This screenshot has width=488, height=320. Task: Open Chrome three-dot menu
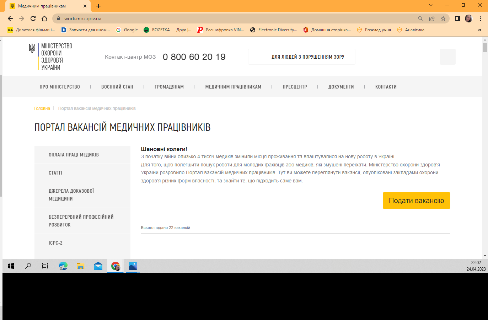(x=480, y=18)
